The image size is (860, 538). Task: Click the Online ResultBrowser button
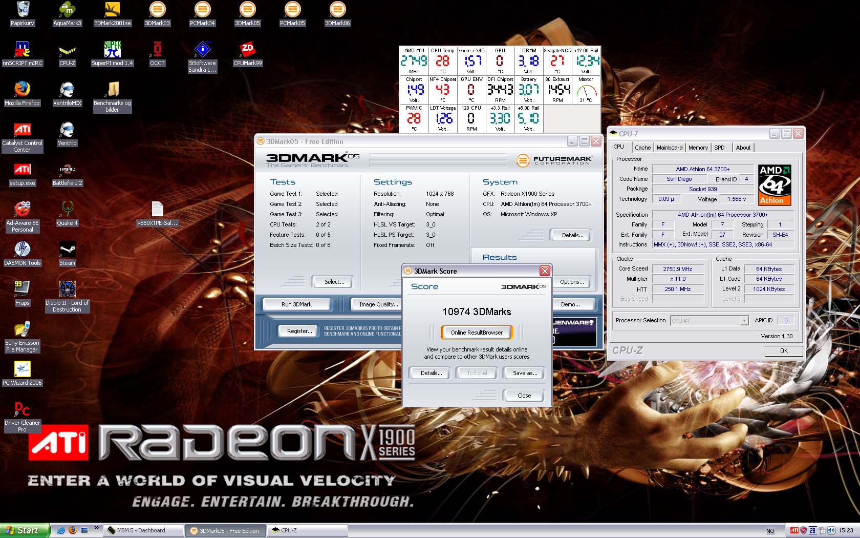477,333
